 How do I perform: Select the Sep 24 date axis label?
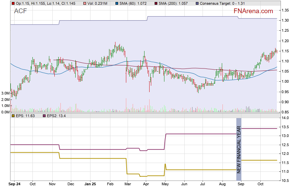click(x=15, y=184)
